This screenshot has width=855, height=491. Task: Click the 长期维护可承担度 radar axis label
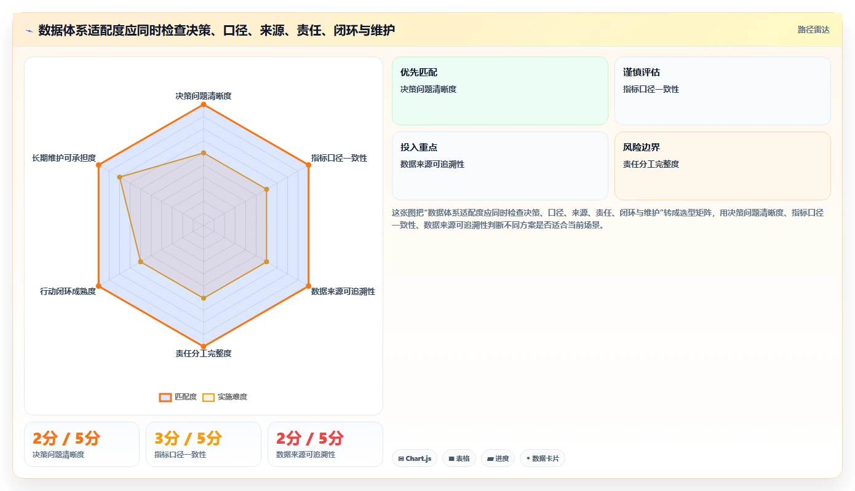click(64, 158)
